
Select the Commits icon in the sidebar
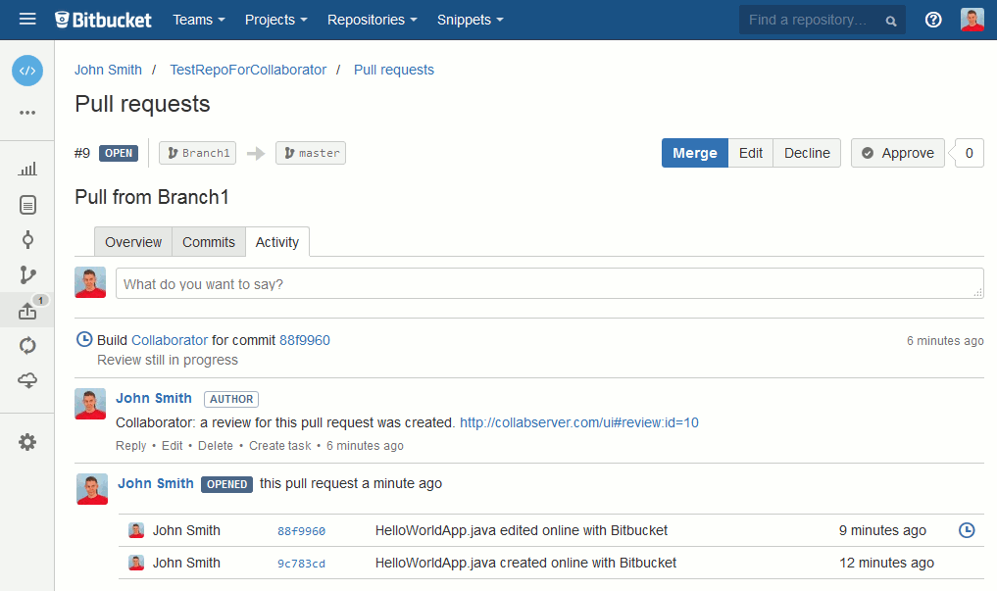coord(27,239)
